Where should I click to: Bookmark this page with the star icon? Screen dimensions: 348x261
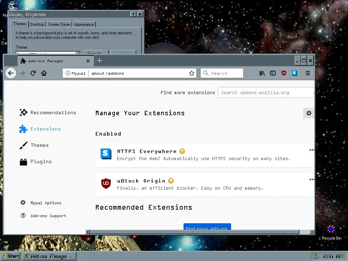pyautogui.click(x=192, y=73)
